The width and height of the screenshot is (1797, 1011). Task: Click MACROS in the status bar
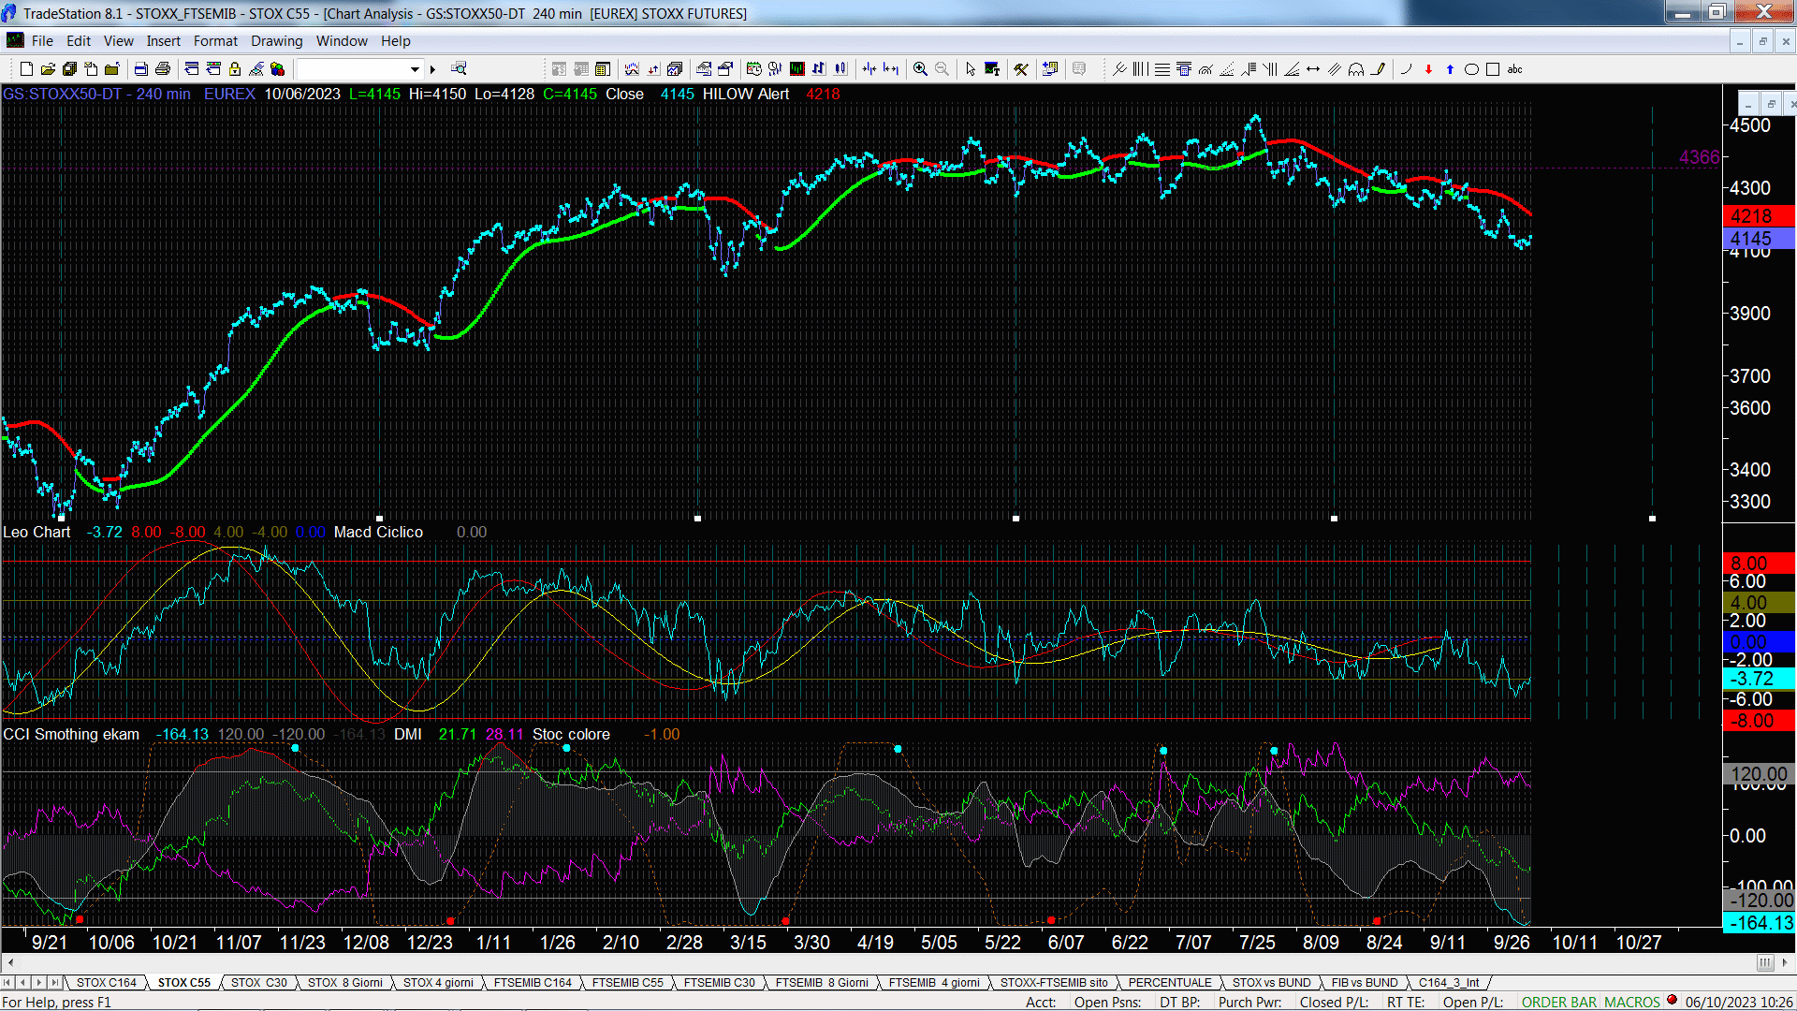click(x=1632, y=1003)
